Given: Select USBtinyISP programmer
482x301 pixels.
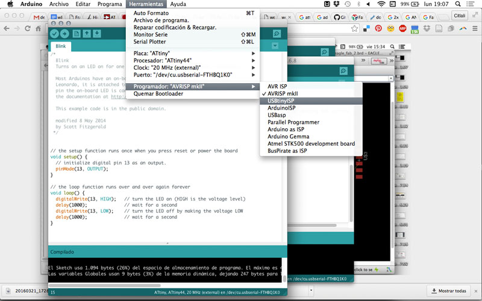Looking at the screenshot, I should [x=311, y=101].
